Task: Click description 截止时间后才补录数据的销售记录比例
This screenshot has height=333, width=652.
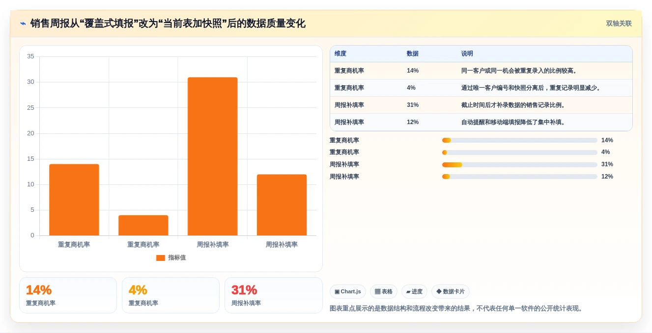Action: click(514, 105)
